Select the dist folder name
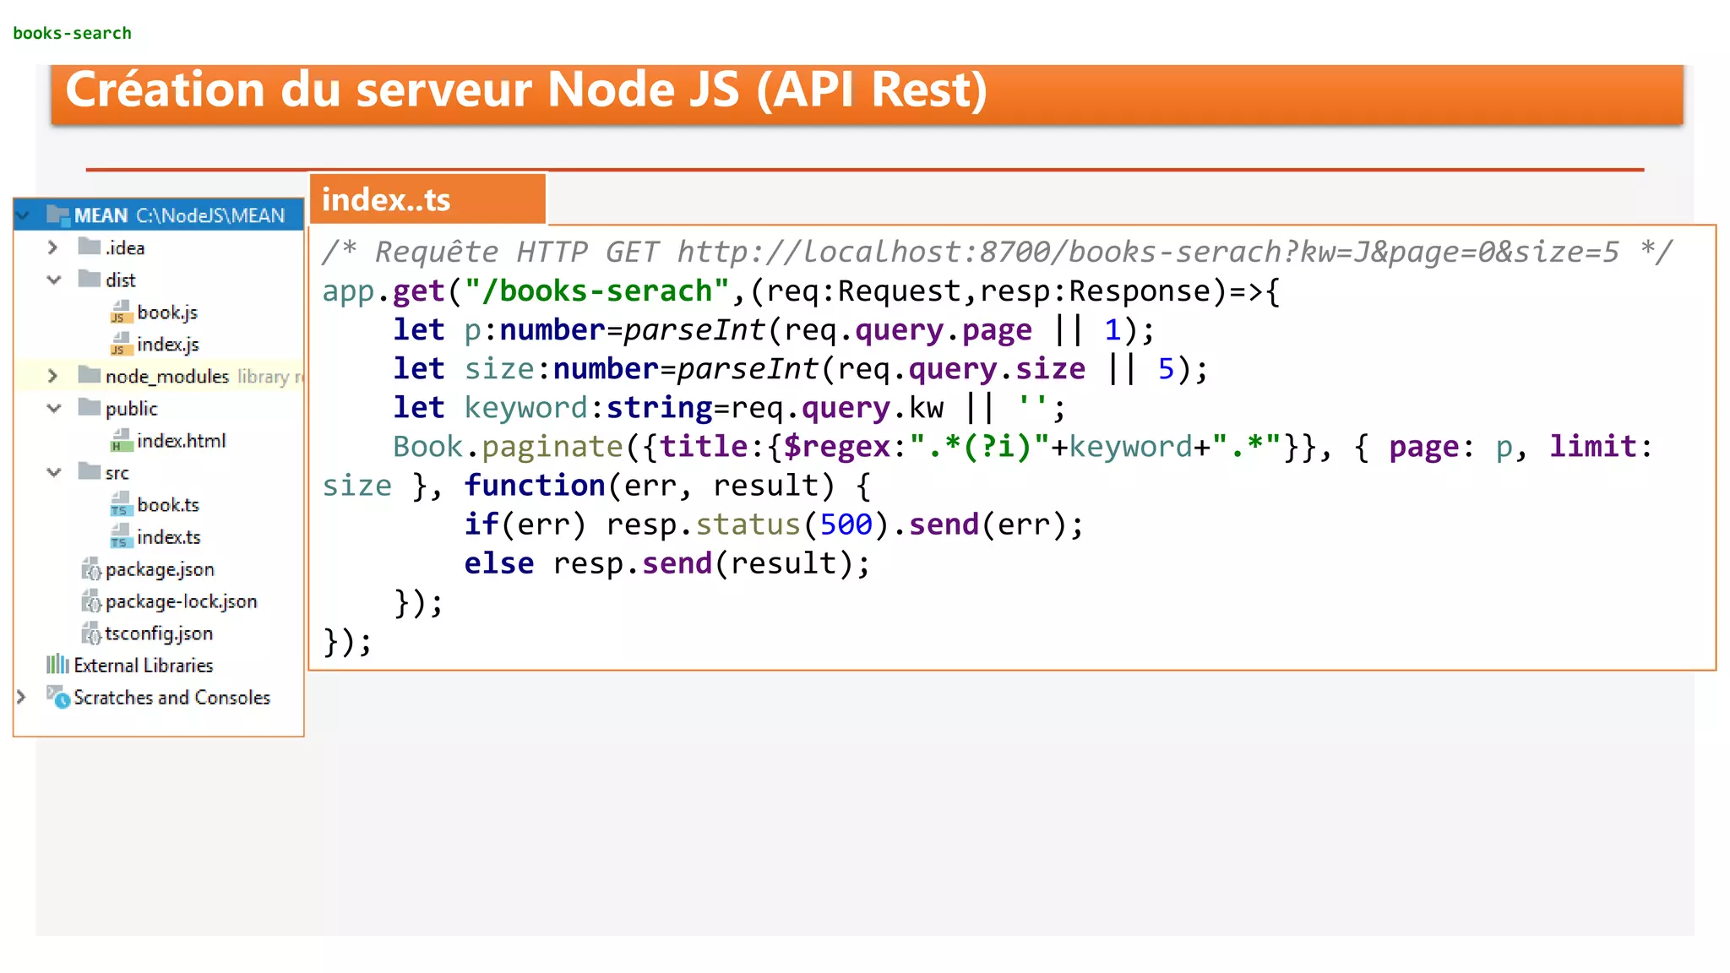Image resolution: width=1730 pixels, height=973 pixels. 121,280
